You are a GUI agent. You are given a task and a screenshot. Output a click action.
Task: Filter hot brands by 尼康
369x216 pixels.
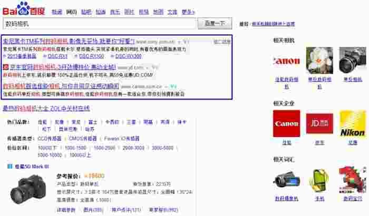click(x=59, y=122)
